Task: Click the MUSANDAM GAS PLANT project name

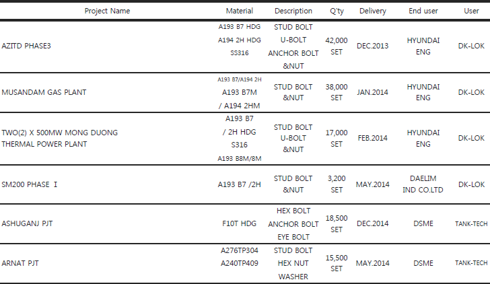Action: pos(44,92)
